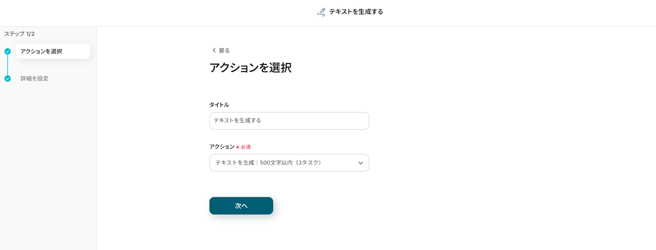Click the checkmark circle beside 詳細を設定 step

[x=7, y=79]
